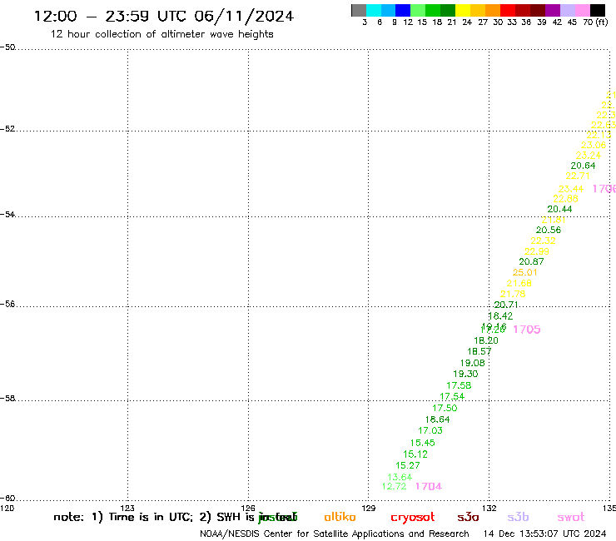The width and height of the screenshot is (616, 541).
Task: Select the value 18.20
Action: [486, 340]
